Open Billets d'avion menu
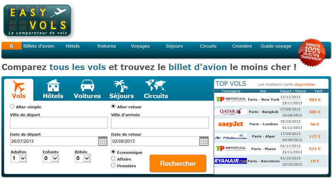 point(39,46)
